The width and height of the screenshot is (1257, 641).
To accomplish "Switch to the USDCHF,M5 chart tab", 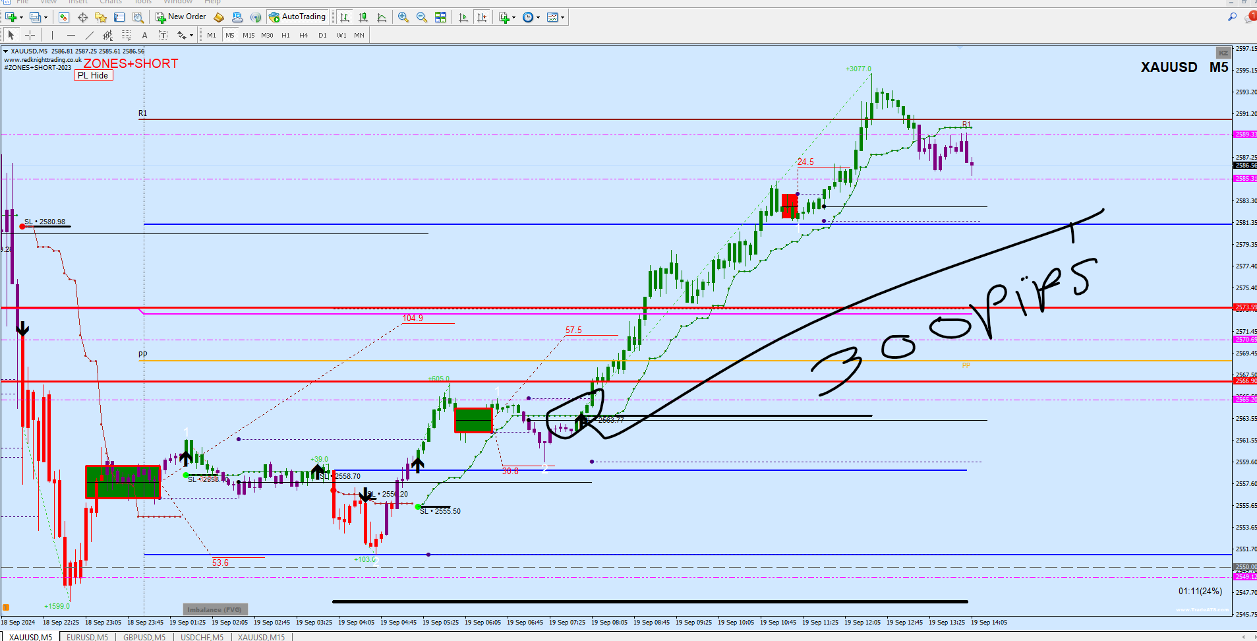I will pos(202,637).
